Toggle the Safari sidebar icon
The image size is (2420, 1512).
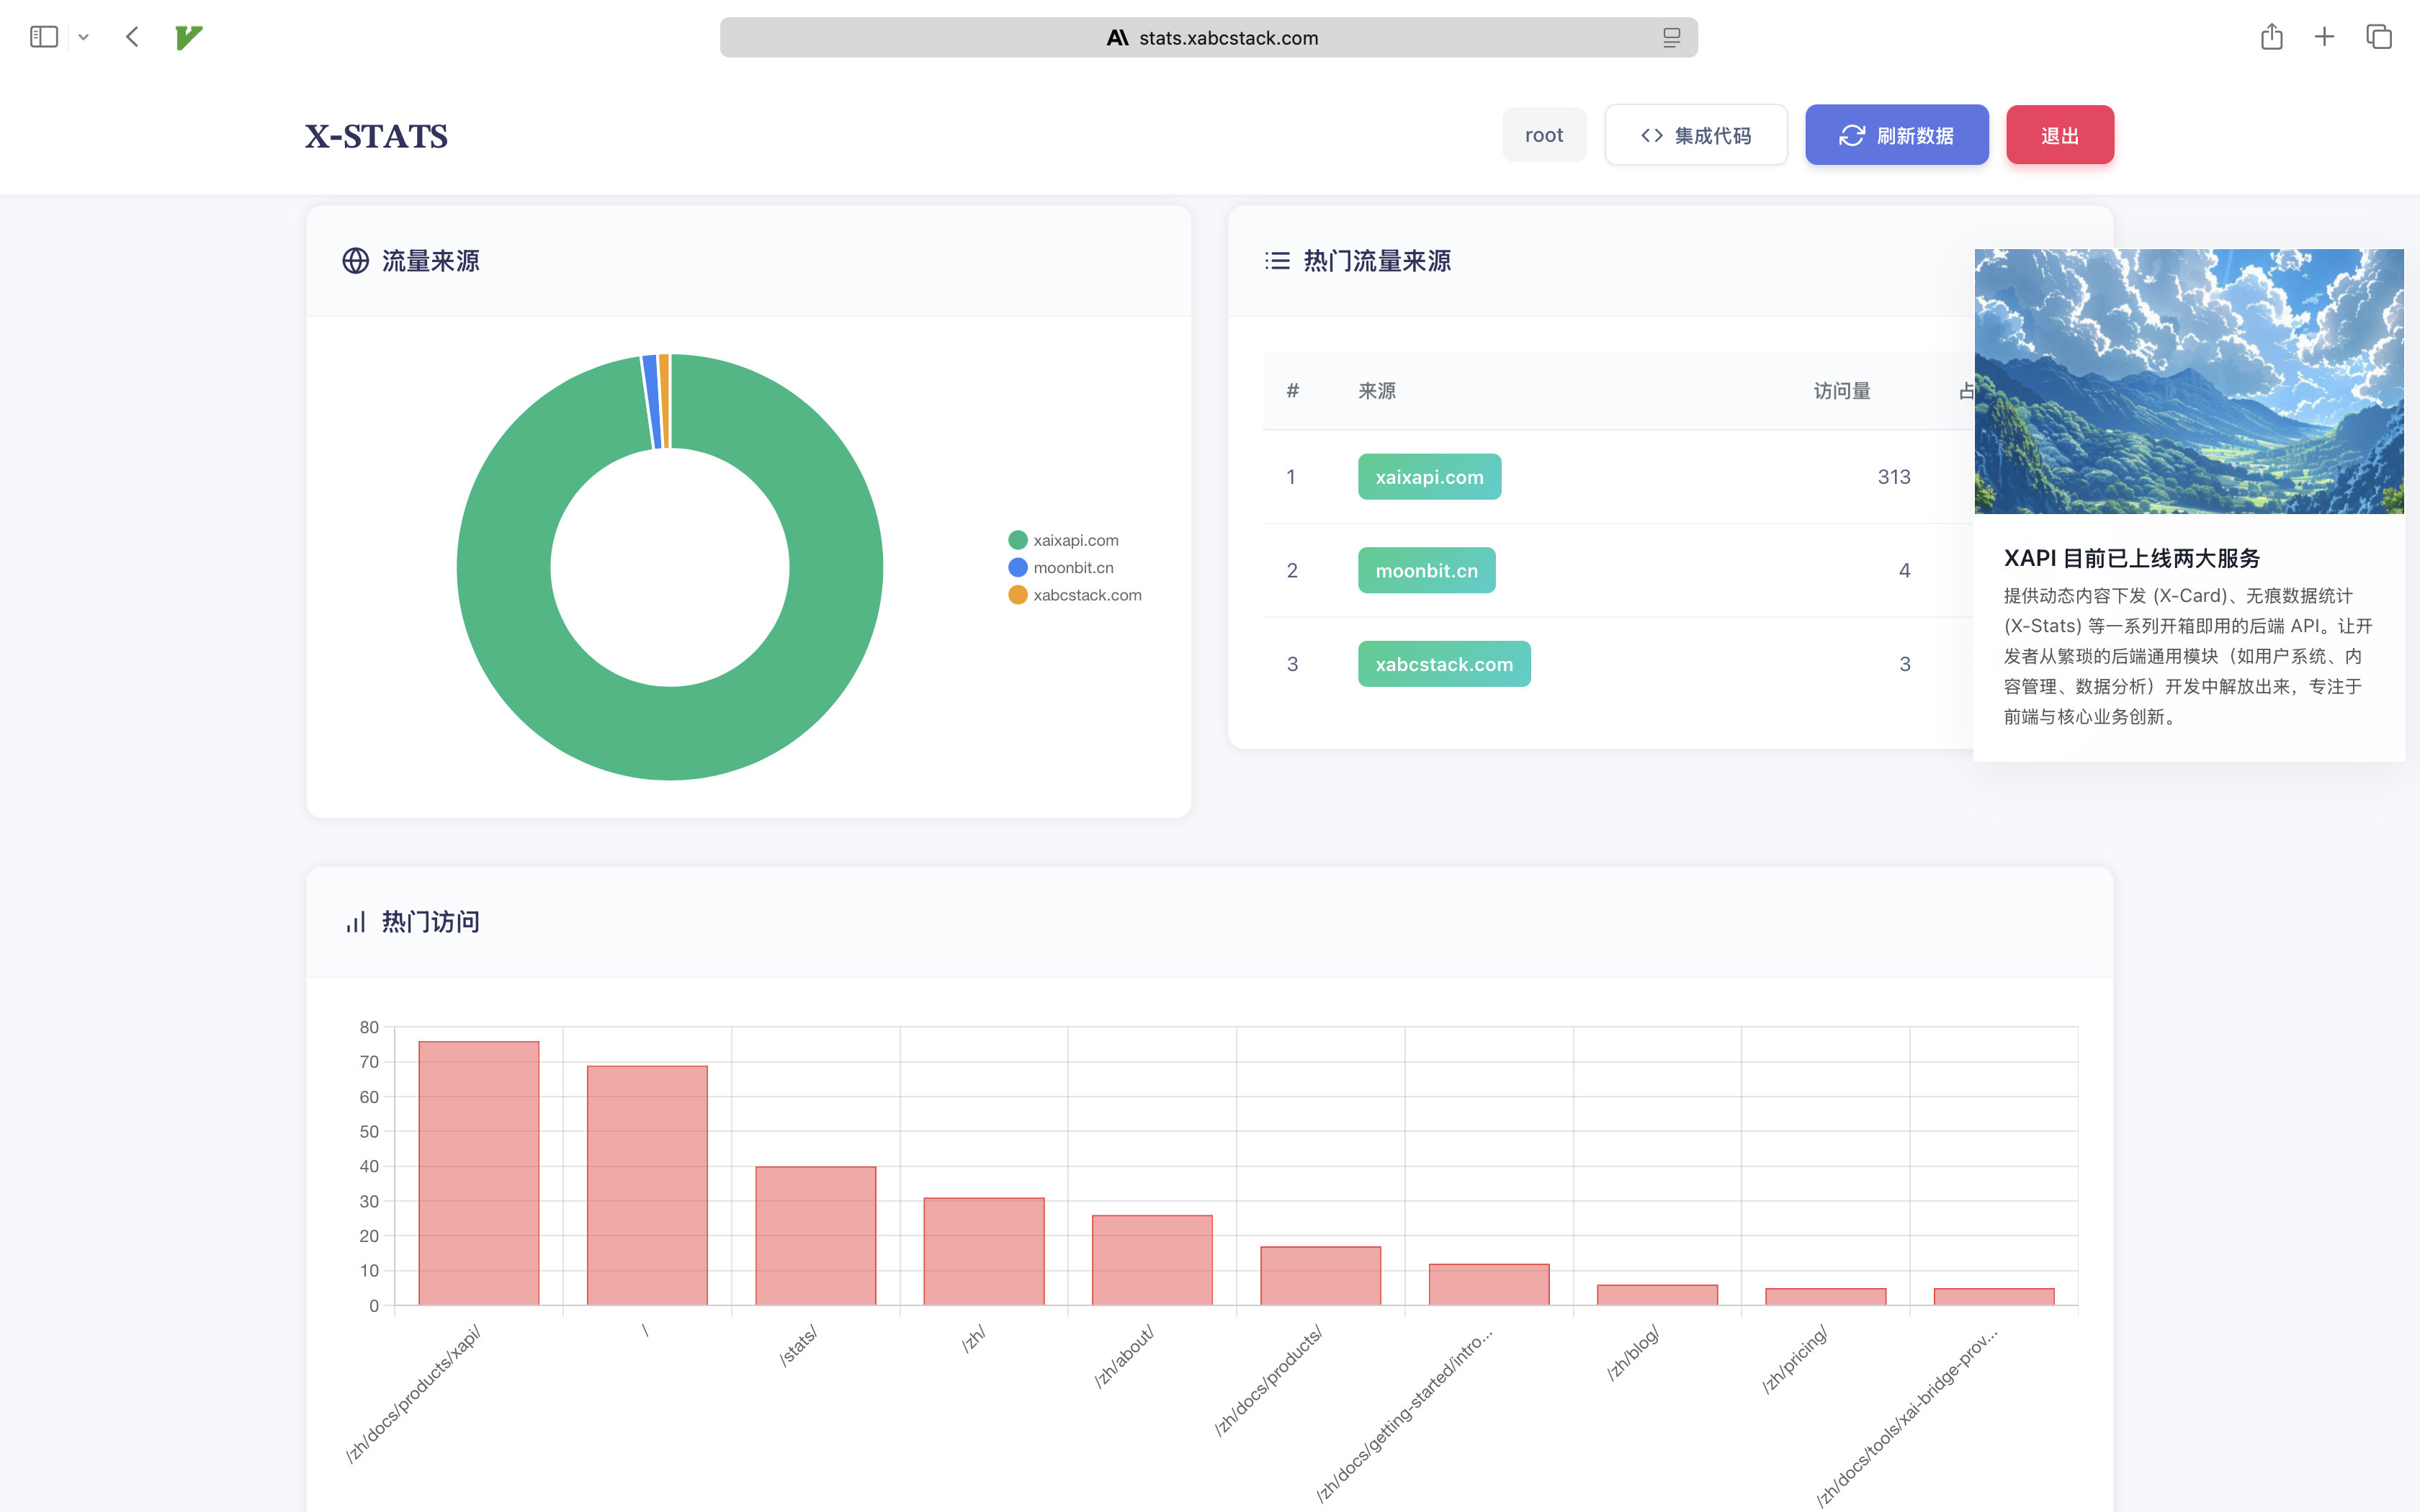click(44, 37)
